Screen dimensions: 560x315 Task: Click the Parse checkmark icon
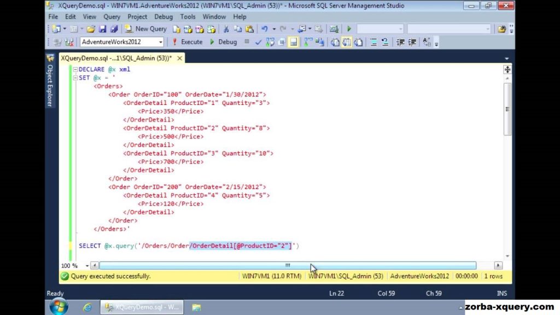tap(258, 42)
